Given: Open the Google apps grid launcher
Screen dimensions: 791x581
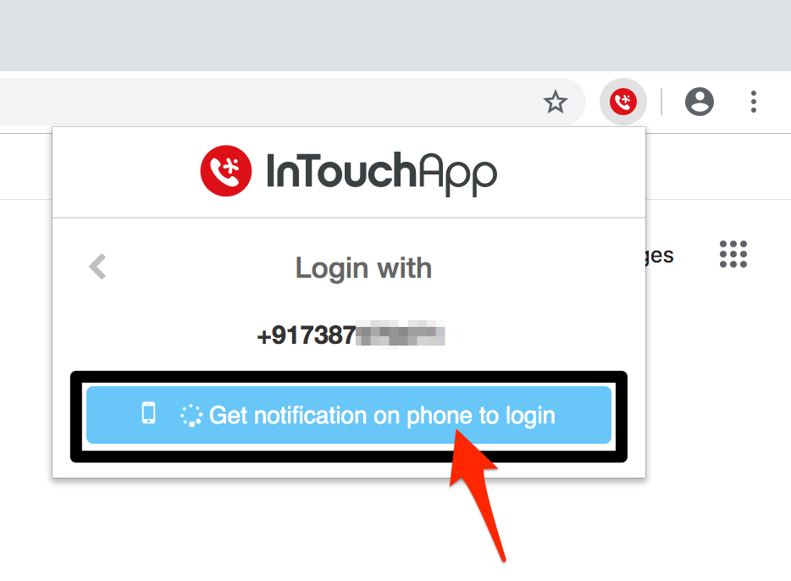Looking at the screenshot, I should click(x=733, y=254).
